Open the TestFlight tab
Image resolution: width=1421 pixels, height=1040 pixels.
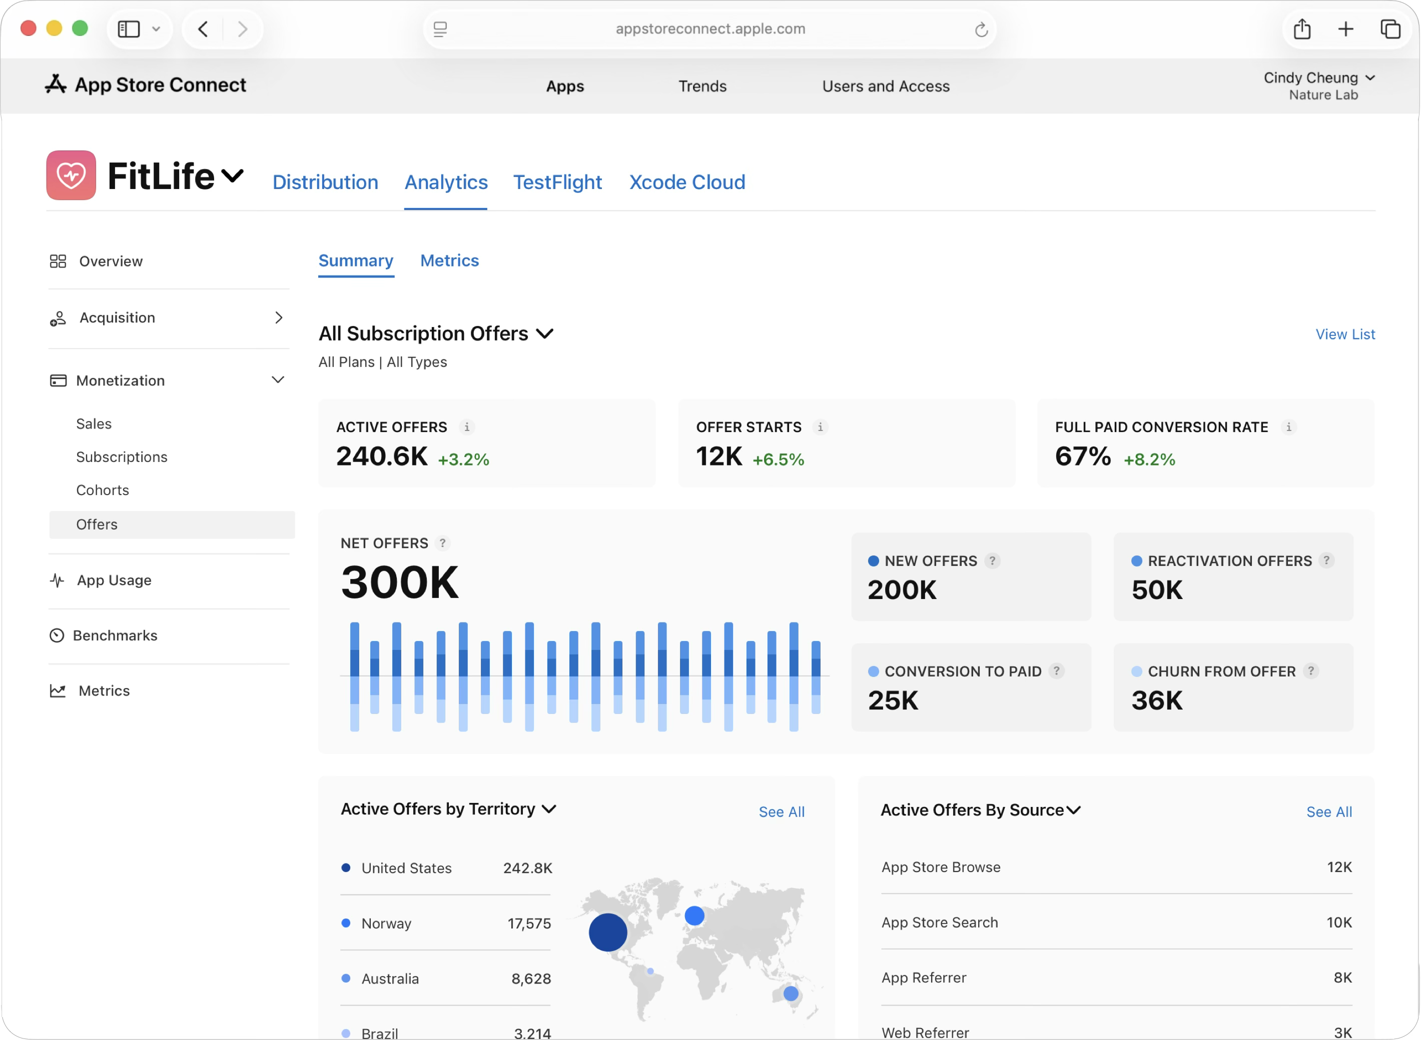(557, 182)
